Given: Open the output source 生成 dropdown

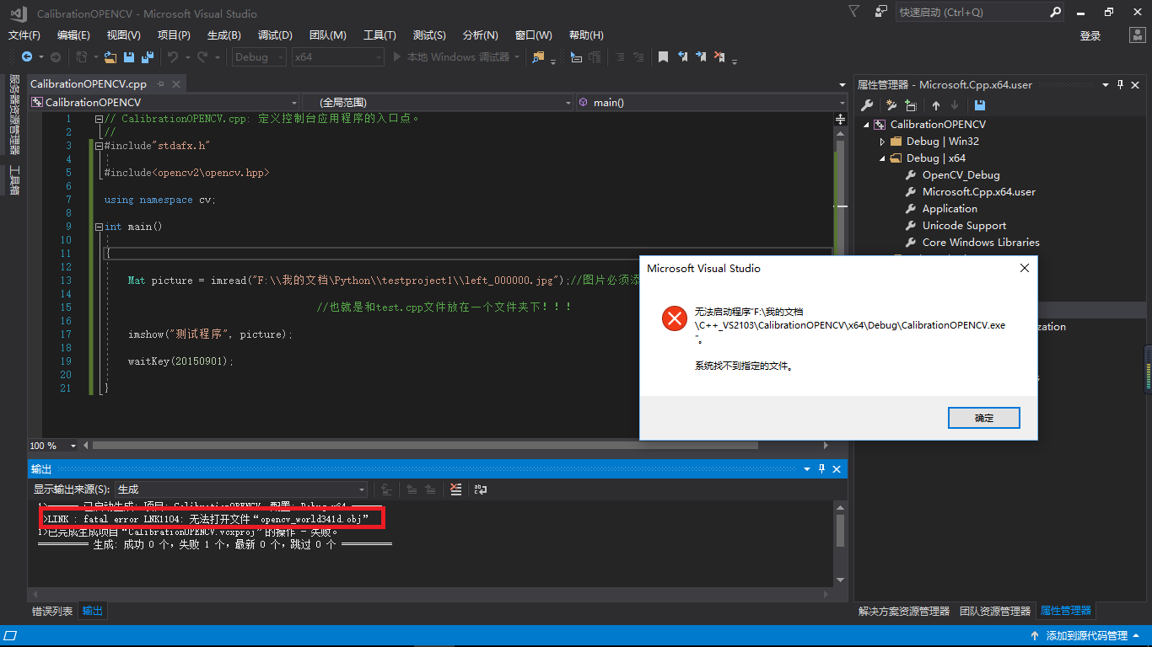Looking at the screenshot, I should [240, 489].
